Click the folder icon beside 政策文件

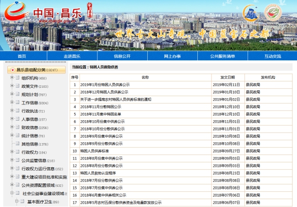pyautogui.click(x=18, y=86)
